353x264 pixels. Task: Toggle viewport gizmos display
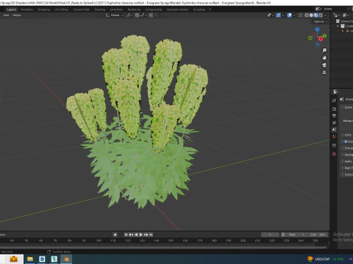pos(279,15)
